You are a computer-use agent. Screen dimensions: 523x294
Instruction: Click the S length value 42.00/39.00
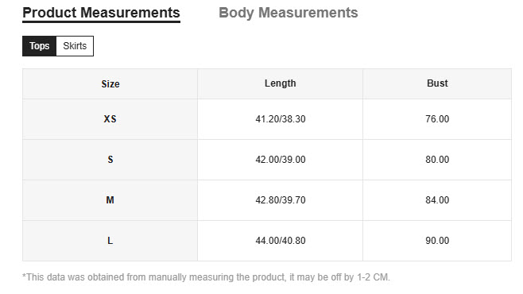coord(281,160)
